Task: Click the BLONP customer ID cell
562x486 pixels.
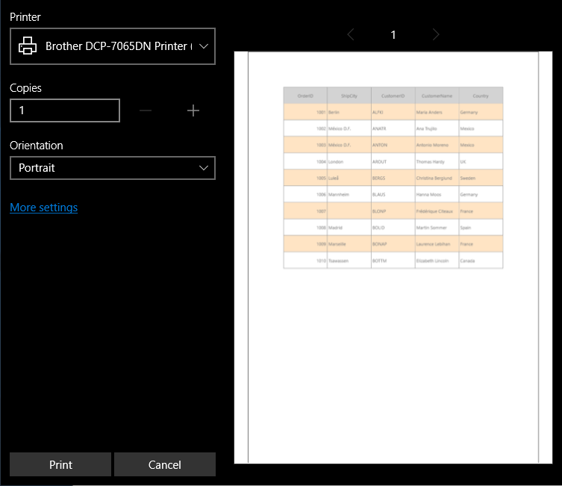Action: (x=393, y=211)
